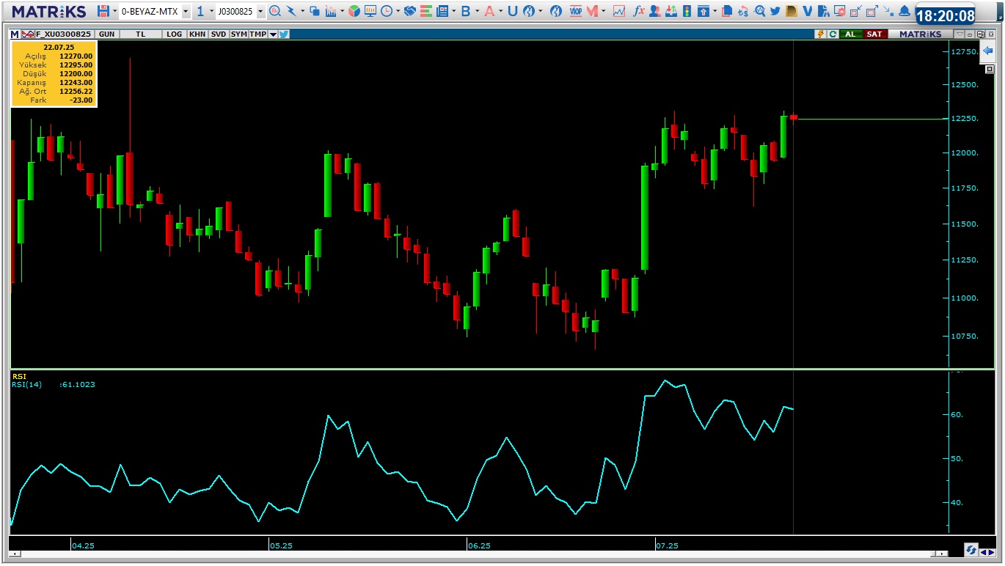Click the blue sync icon at bottom right
Image resolution: width=1005 pixels, height=566 pixels.
coord(971,550)
